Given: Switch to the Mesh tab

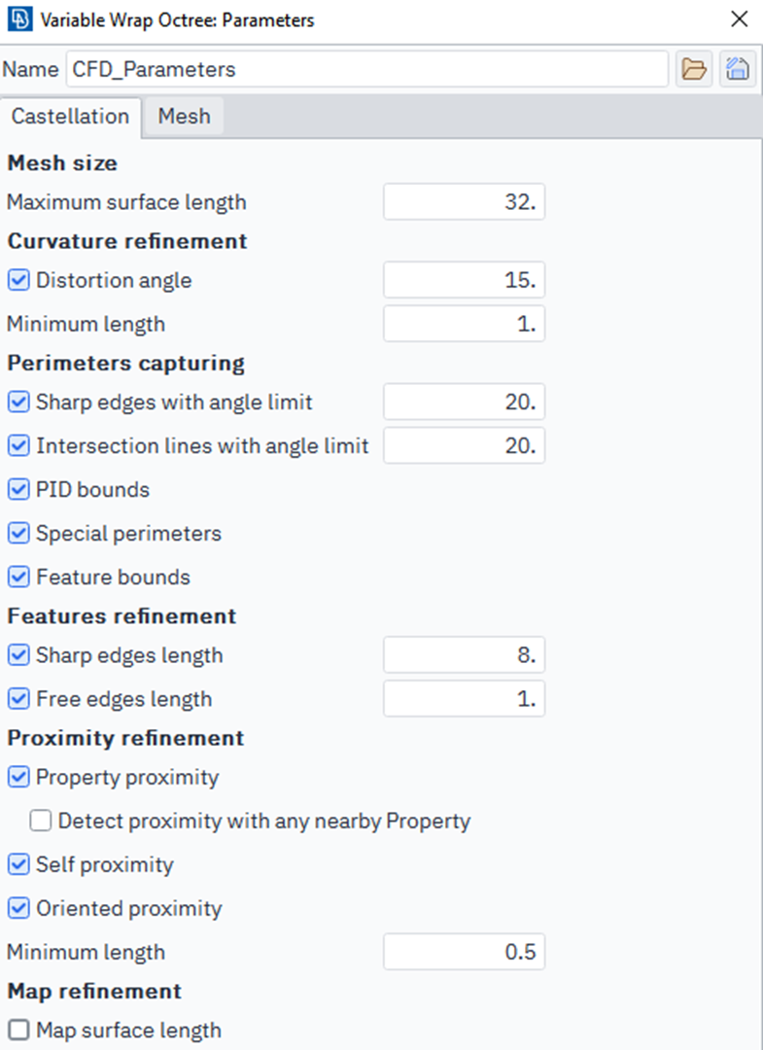Looking at the screenshot, I should coord(184,117).
